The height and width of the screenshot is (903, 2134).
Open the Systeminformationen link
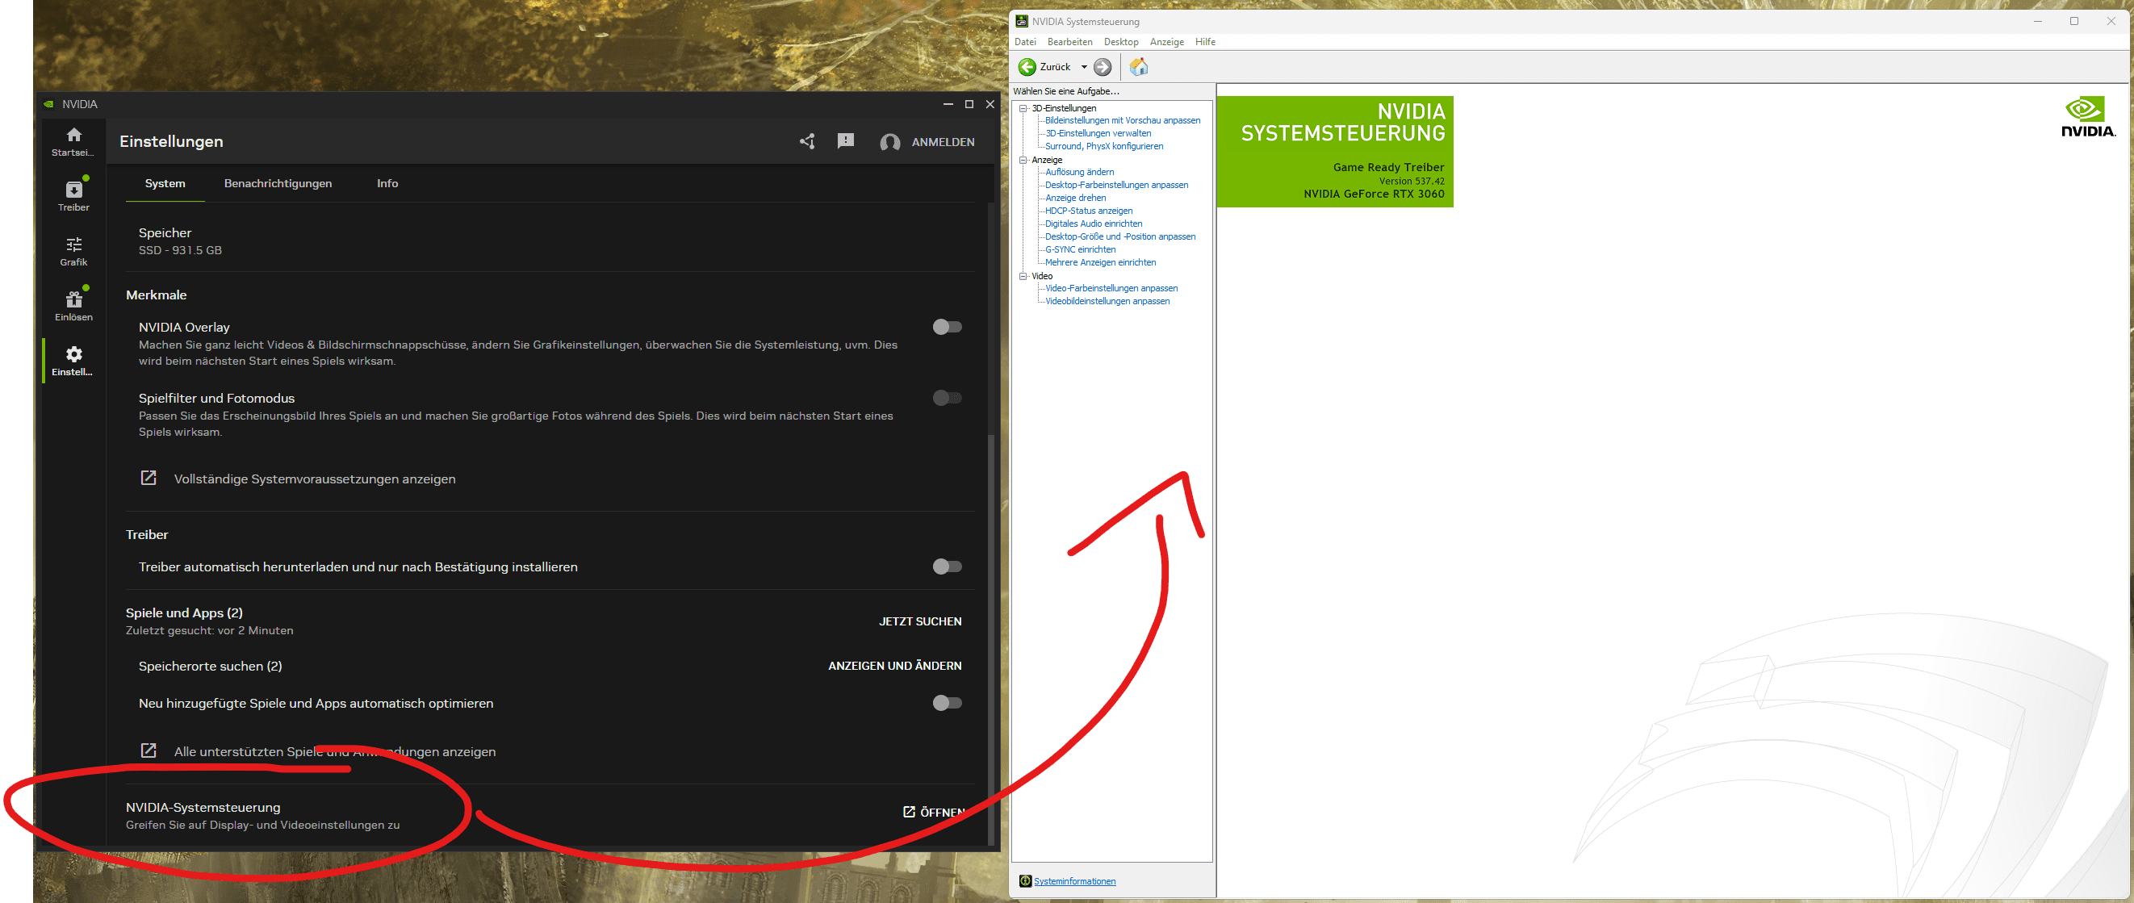[x=1074, y=881]
